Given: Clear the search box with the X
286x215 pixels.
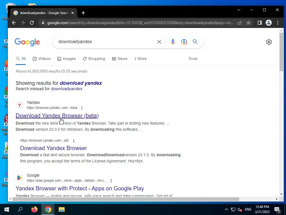Looking at the screenshot, I should click(159, 42).
